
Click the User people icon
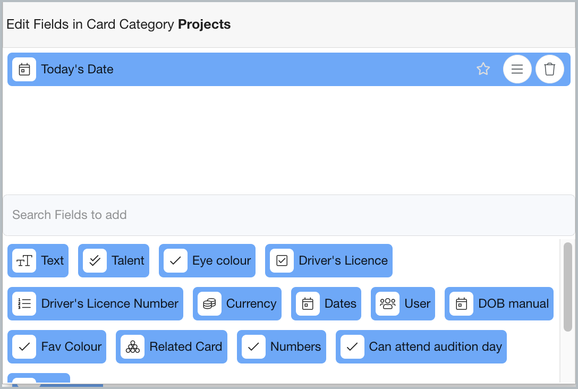pos(388,304)
